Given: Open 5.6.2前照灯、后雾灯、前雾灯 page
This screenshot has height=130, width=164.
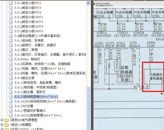Looking at the screenshot, I should pyautogui.click(x=35, y=45).
